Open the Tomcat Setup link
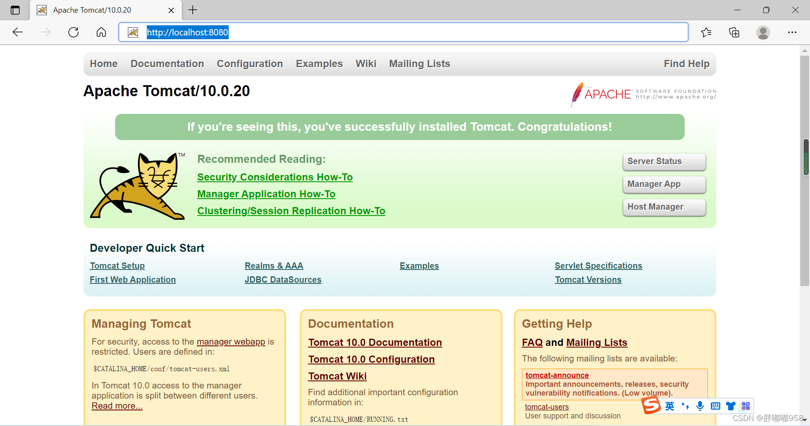810x426 pixels. [x=117, y=266]
